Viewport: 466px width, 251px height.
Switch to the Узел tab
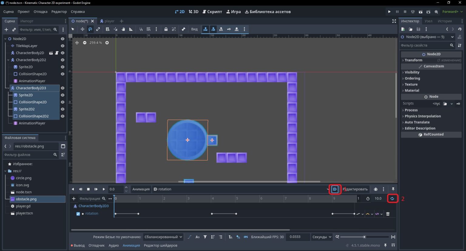click(428, 21)
